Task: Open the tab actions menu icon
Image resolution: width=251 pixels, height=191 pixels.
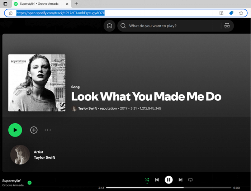Action: [x=5, y=4]
